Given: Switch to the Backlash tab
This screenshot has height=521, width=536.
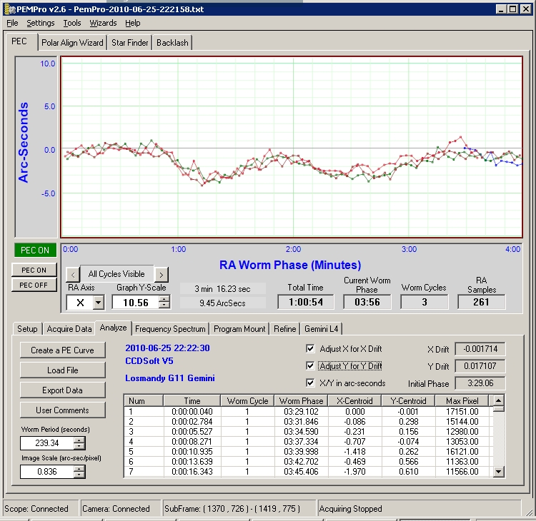Looking at the screenshot, I should pos(172,43).
